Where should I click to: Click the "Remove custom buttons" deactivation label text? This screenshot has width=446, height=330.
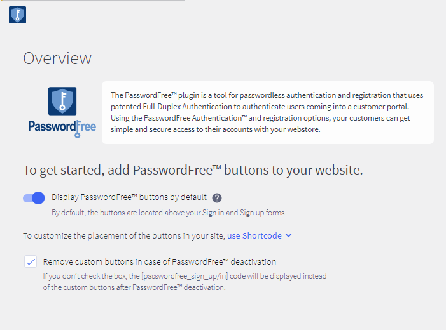pyautogui.click(x=159, y=261)
